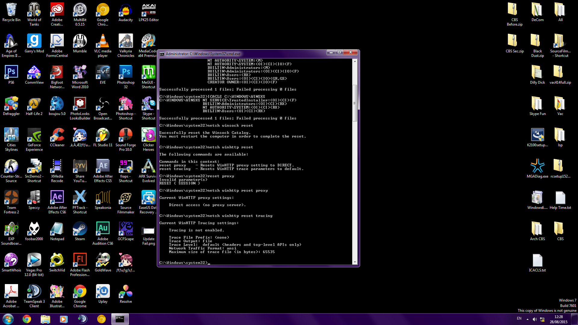Select the Valkyria Chronicles icon
Image resolution: width=578 pixels, height=325 pixels.
[x=126, y=45]
